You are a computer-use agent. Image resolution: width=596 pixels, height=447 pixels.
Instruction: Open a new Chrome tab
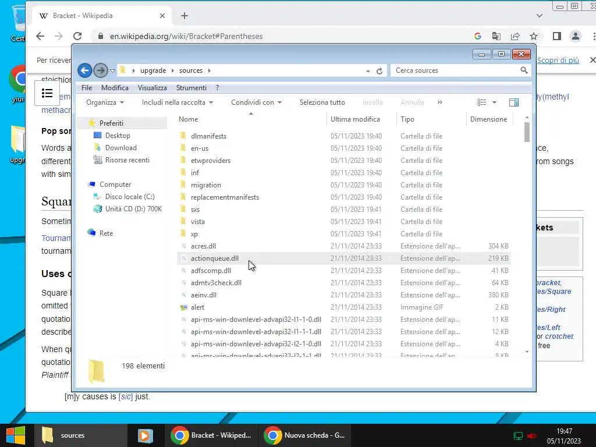185,16
